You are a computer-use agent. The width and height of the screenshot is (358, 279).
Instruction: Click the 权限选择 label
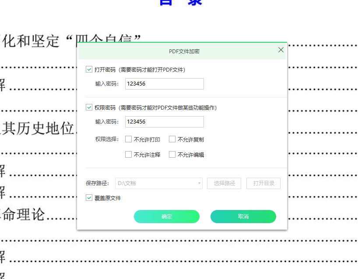pyautogui.click(x=107, y=139)
